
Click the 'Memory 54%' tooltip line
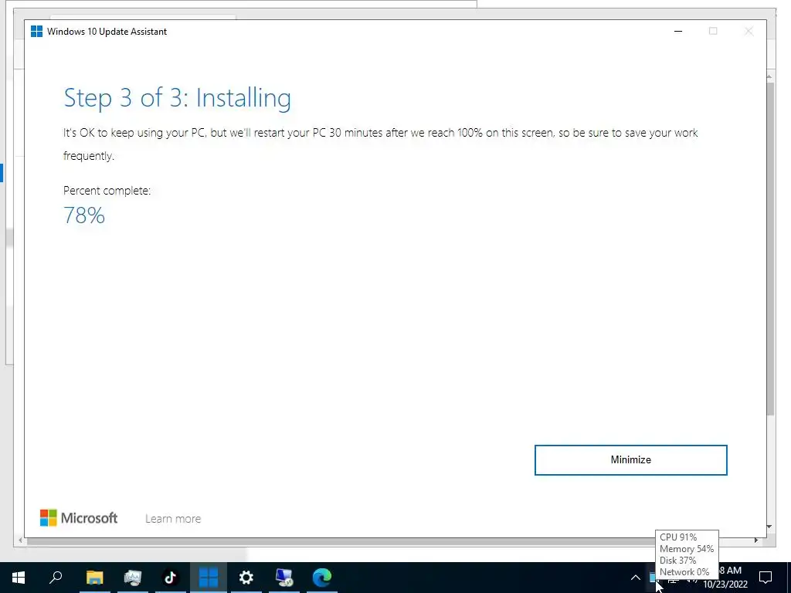[x=687, y=549]
